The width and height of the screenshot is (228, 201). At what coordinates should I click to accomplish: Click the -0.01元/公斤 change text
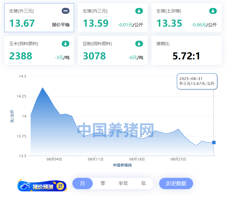(130, 25)
